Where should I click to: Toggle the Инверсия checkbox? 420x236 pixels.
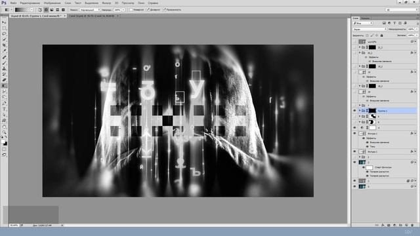point(131,10)
